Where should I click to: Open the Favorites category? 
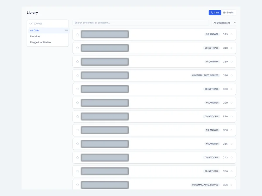(x=48, y=36)
